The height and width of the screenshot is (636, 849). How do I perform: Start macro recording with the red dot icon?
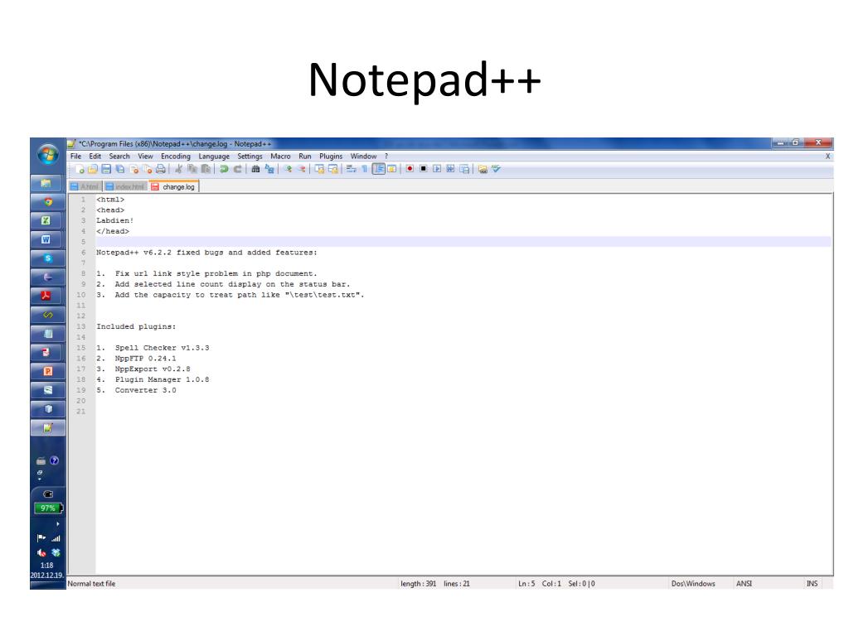[x=410, y=169]
